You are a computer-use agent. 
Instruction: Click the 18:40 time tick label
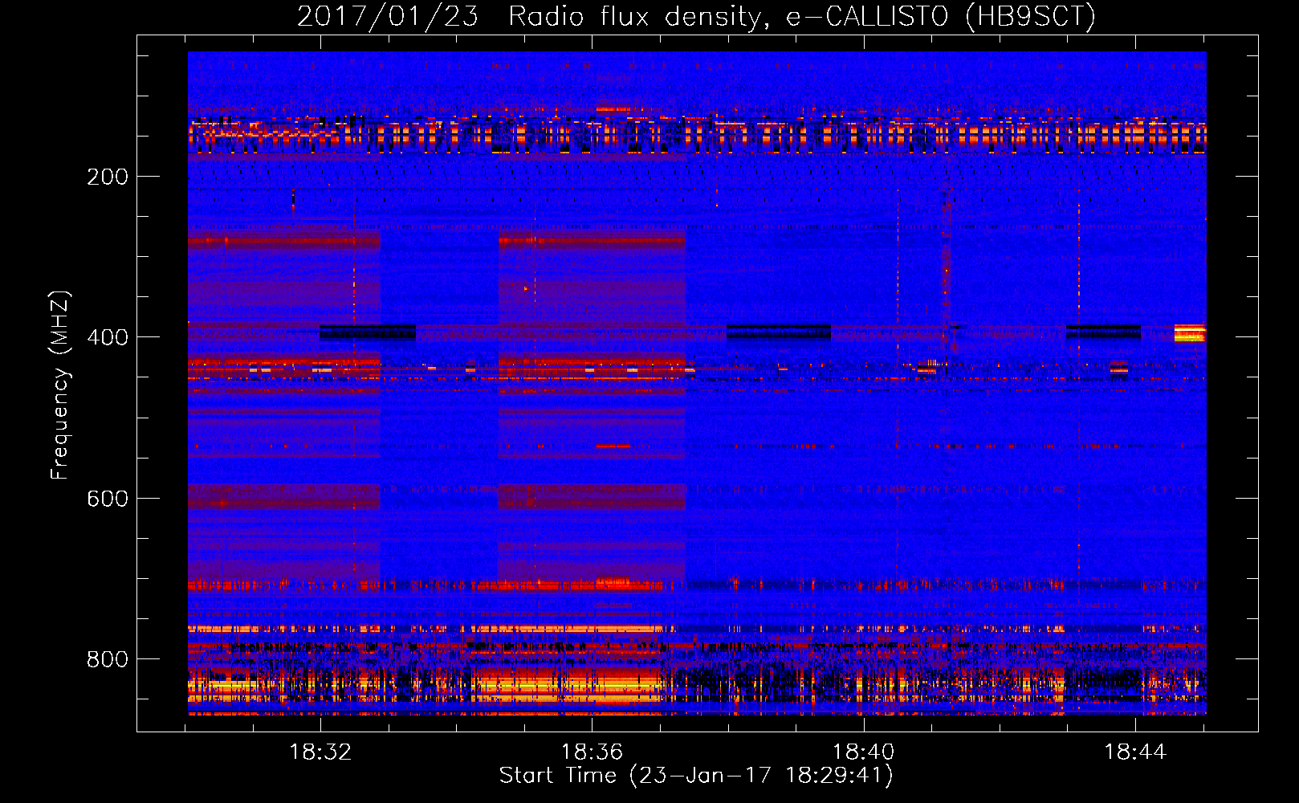point(864,752)
